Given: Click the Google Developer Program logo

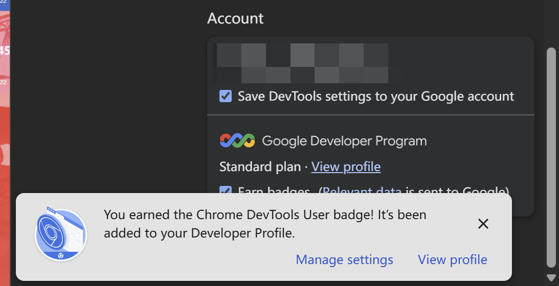Looking at the screenshot, I should pos(237,140).
